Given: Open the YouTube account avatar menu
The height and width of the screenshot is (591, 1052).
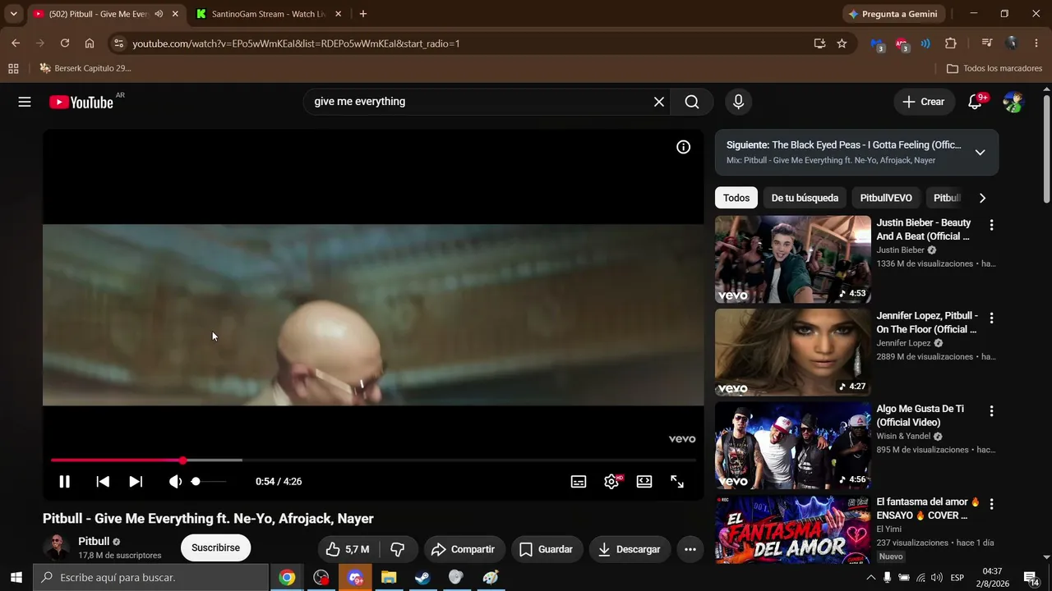Looking at the screenshot, I should 1013,102.
